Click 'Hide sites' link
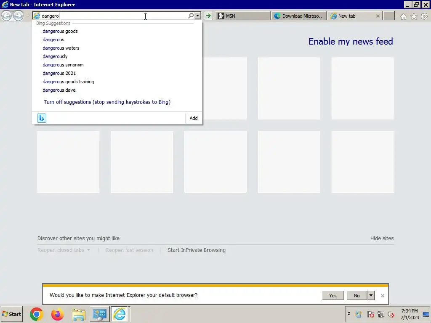 [x=382, y=238]
